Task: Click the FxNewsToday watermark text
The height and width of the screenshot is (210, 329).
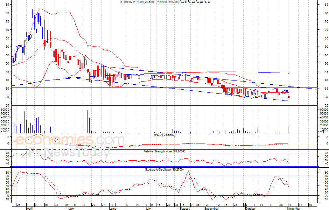Action: point(68,153)
